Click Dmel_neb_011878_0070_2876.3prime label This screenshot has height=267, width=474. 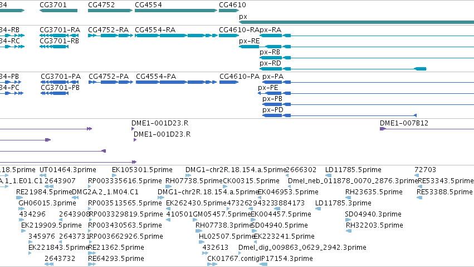pyautogui.click(x=353, y=181)
